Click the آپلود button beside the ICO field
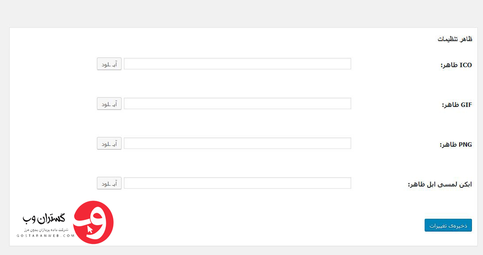 click(x=109, y=64)
